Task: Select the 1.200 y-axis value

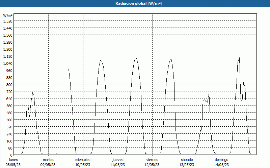Action: [8, 49]
